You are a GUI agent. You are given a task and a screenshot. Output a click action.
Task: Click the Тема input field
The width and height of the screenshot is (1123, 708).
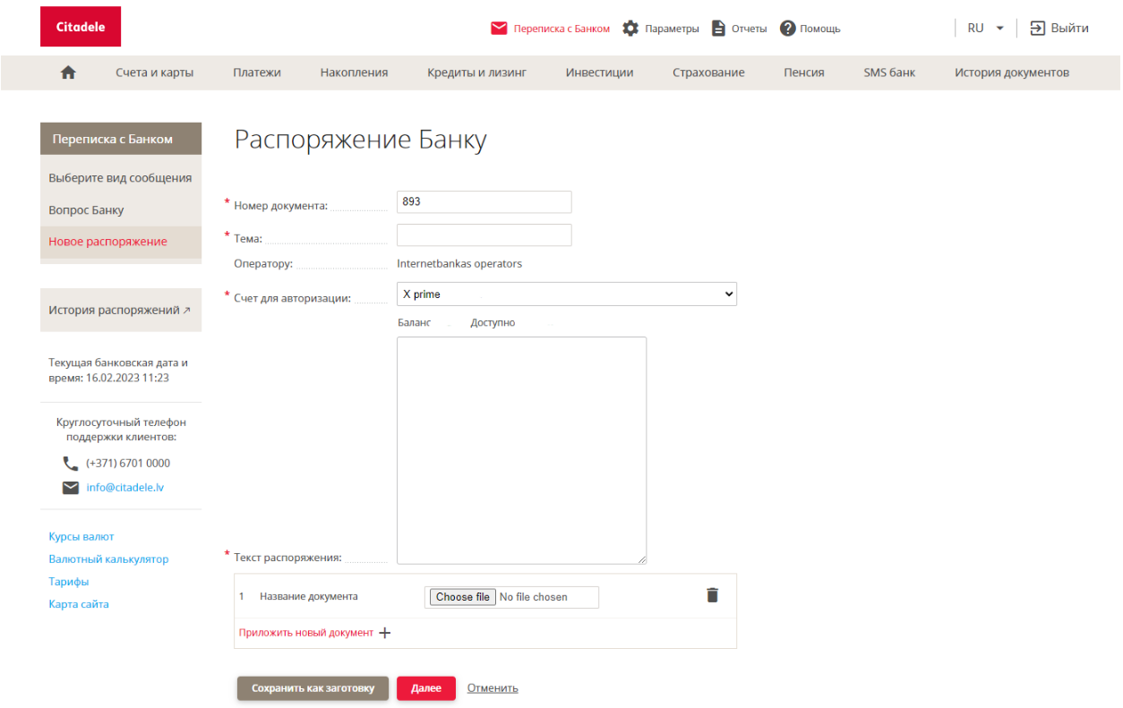(484, 235)
